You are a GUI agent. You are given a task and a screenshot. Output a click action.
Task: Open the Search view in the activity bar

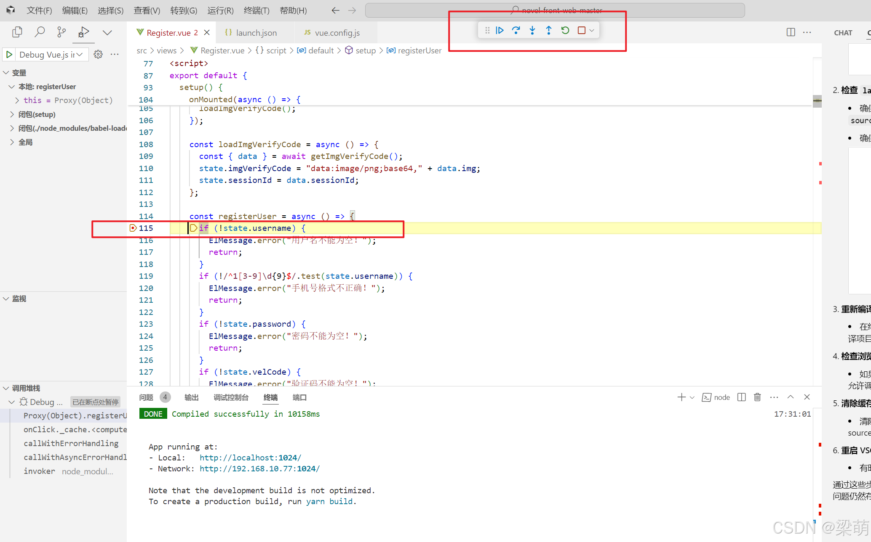click(40, 32)
